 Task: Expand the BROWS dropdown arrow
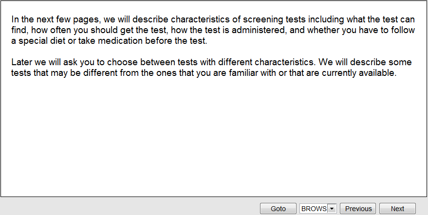[332, 208]
